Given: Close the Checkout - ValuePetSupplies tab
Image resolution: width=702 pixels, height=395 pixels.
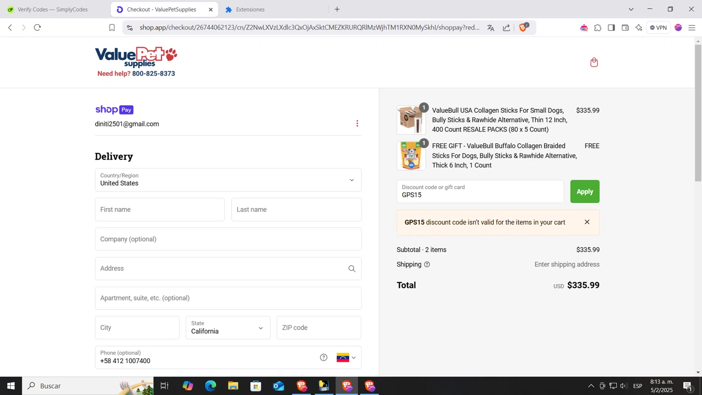Looking at the screenshot, I should pyautogui.click(x=211, y=9).
